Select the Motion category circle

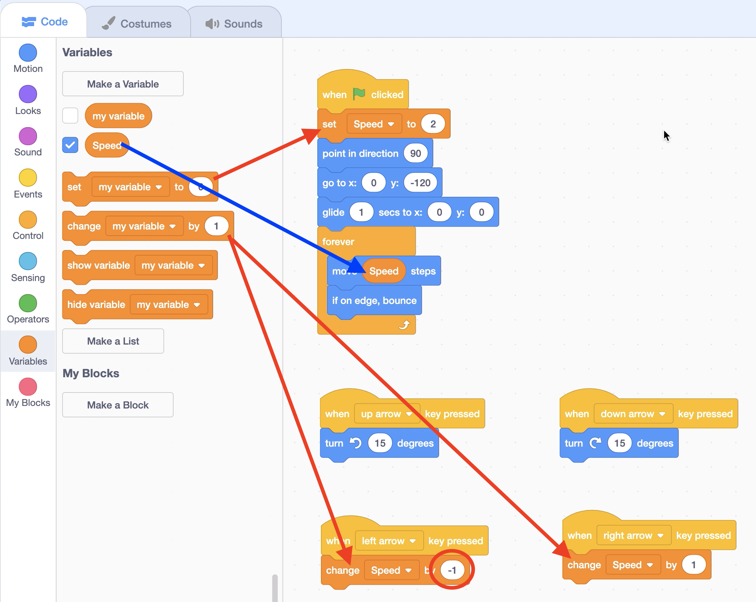[x=28, y=53]
